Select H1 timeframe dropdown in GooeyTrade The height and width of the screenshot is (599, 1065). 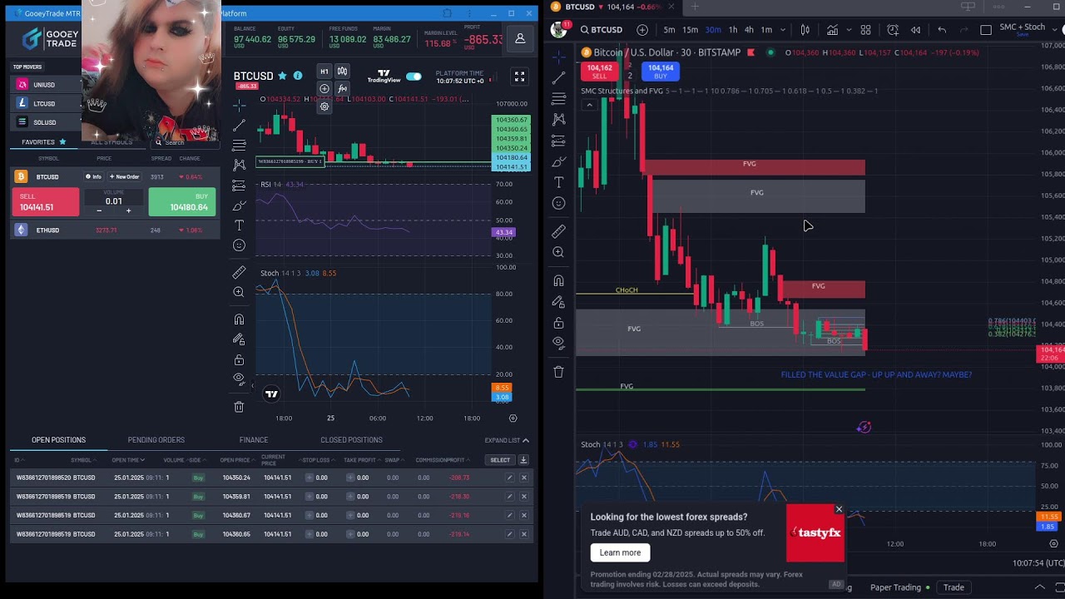[324, 72]
